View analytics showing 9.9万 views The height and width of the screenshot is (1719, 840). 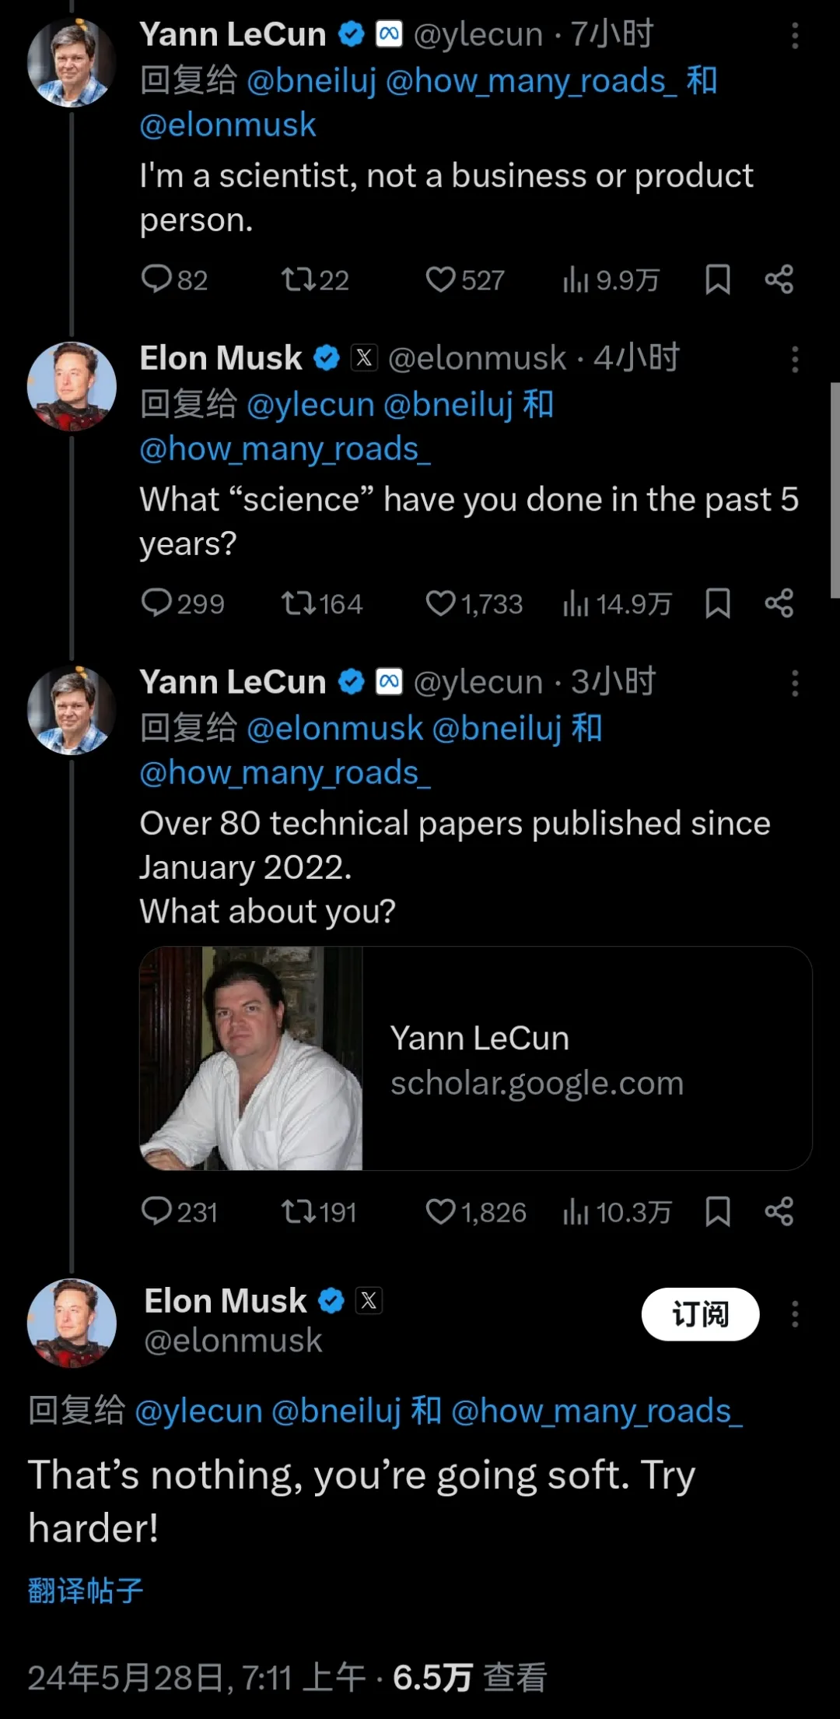611,279
